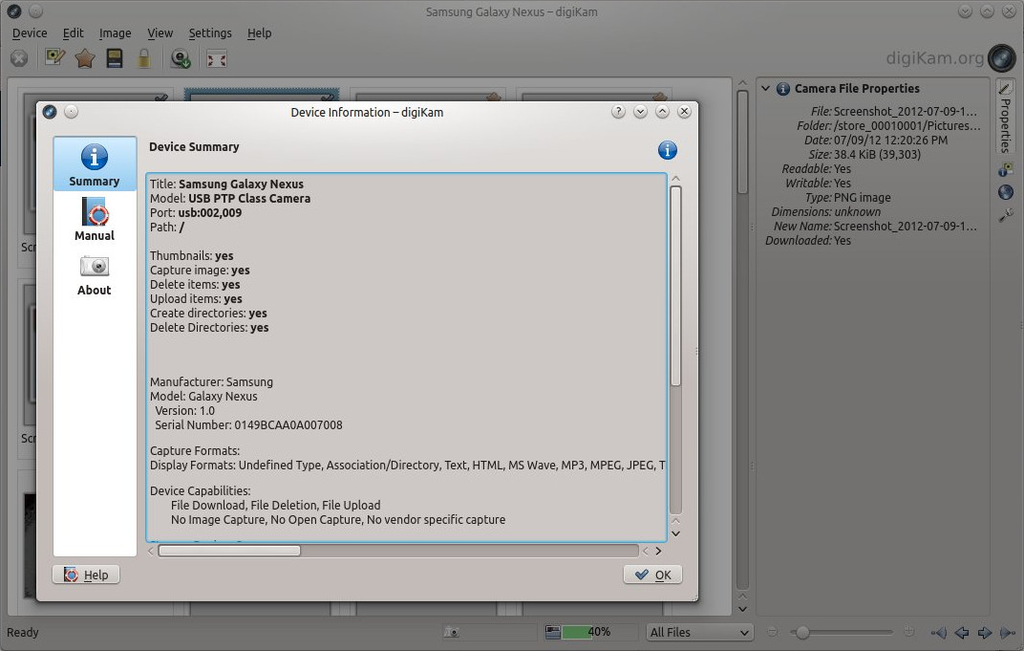The image size is (1024, 651).
Task: Open the All Files filter dropdown
Action: [x=699, y=632]
